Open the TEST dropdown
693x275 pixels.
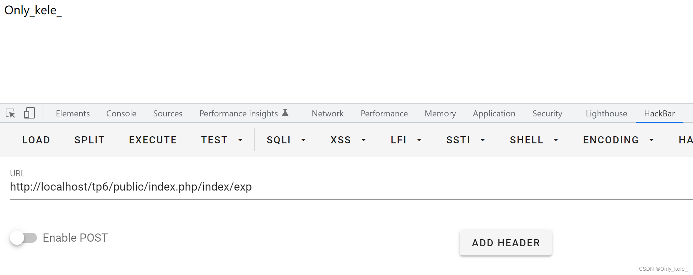pos(240,140)
